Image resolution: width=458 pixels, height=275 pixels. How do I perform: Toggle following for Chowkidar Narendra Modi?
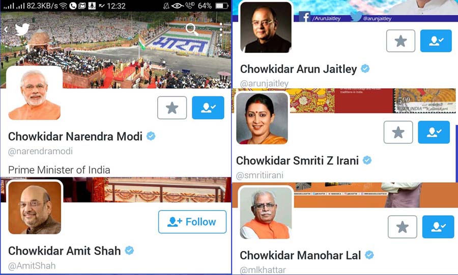[208, 108]
